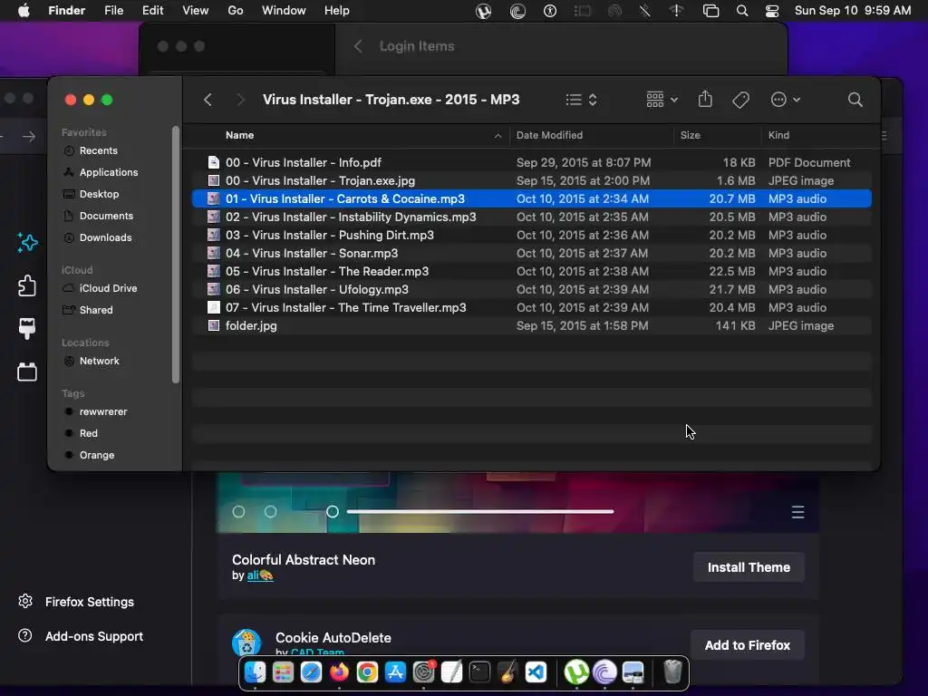Open Terminal from the Dock
The height and width of the screenshot is (696, 928).
[x=480, y=672]
